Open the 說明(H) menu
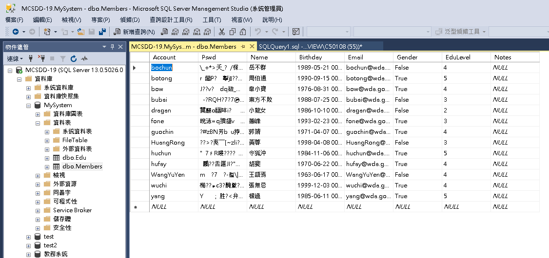Screen dimensions: 549x258 (272, 20)
